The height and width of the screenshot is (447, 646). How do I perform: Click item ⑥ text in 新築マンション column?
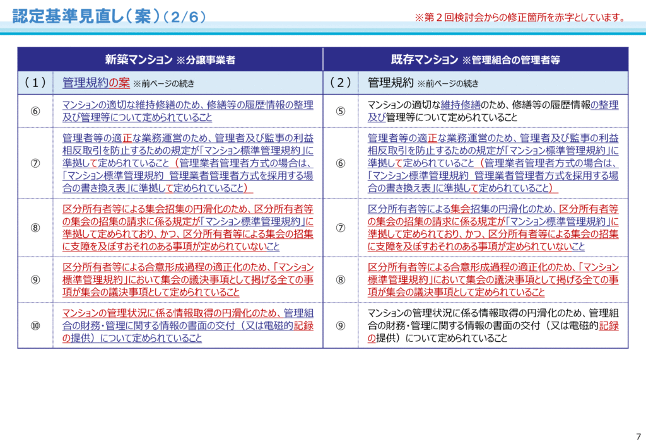click(187, 111)
